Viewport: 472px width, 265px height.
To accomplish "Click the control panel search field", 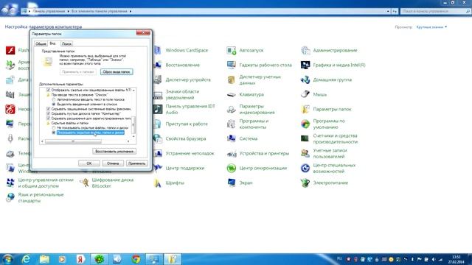I will click(x=435, y=11).
